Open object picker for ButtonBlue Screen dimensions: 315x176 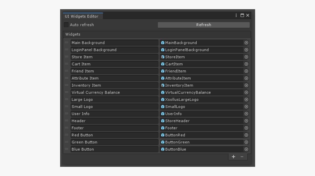[246, 149]
